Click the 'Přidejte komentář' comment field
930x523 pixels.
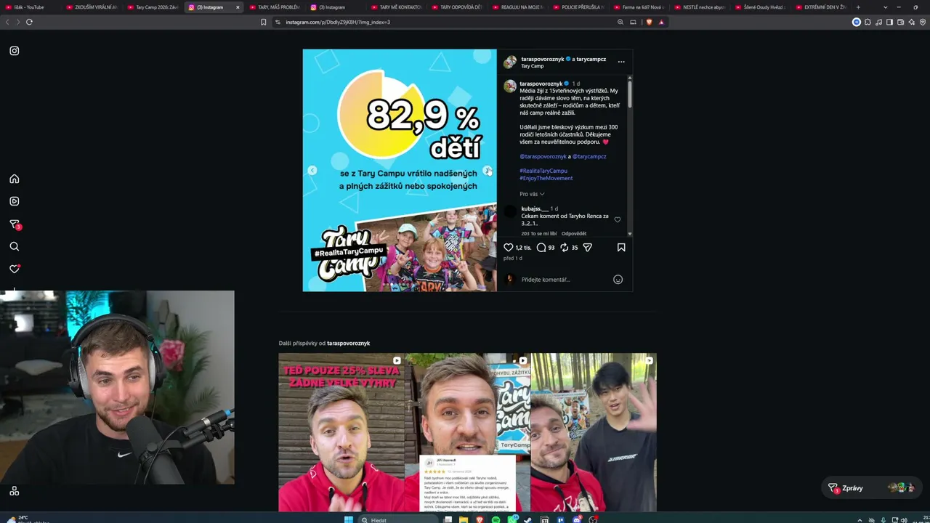coord(564,280)
